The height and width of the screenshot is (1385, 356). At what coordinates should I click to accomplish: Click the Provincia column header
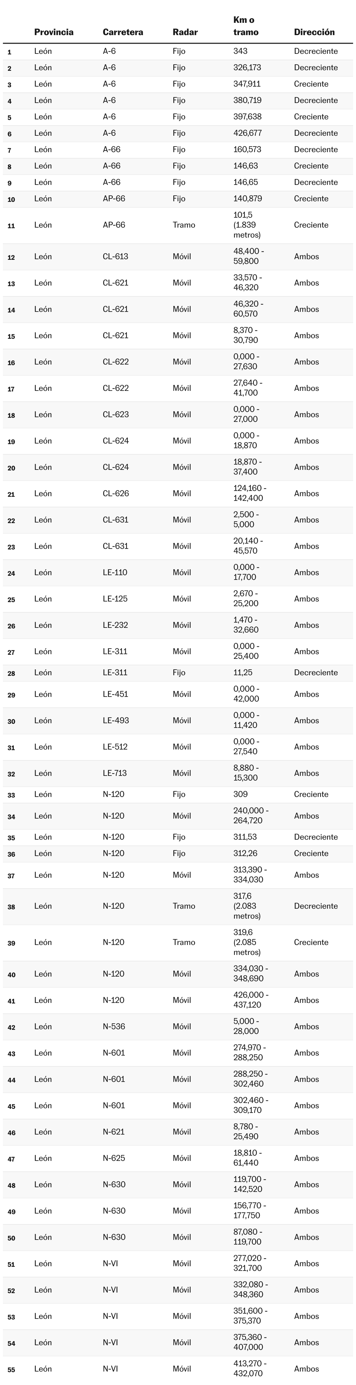tap(54, 32)
